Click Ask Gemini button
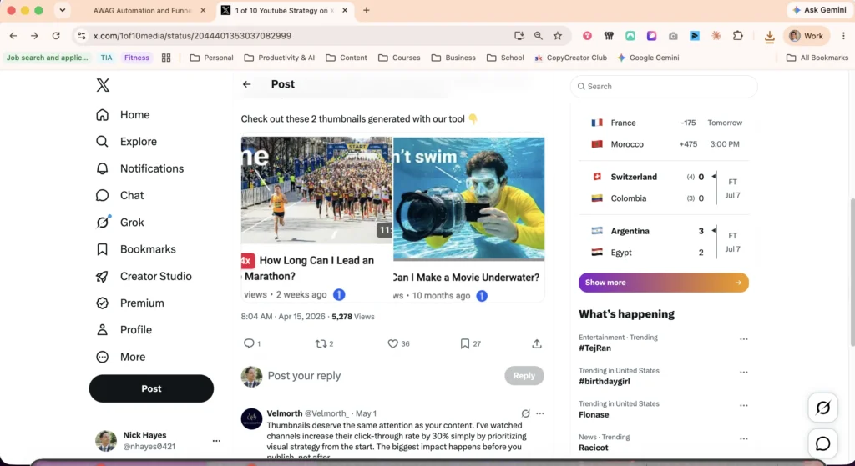Screen dimensions: 855x466 point(820,10)
